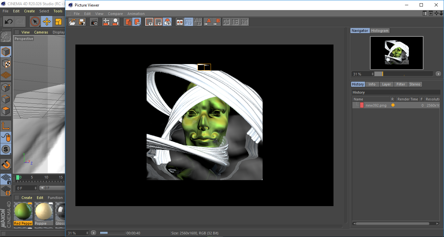Image resolution: width=444 pixels, height=237 pixels.
Task: Click the Name column header
Action: pyautogui.click(x=371, y=99)
